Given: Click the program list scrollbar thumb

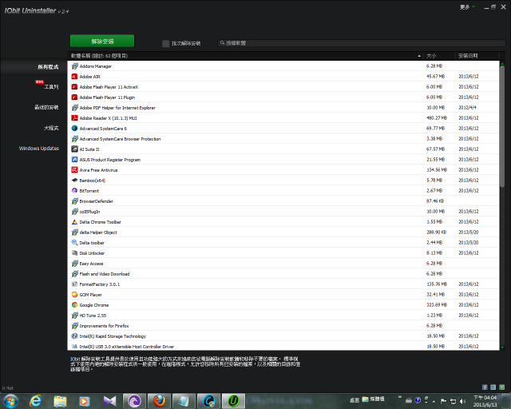Looking at the screenshot, I should pos(502,127).
